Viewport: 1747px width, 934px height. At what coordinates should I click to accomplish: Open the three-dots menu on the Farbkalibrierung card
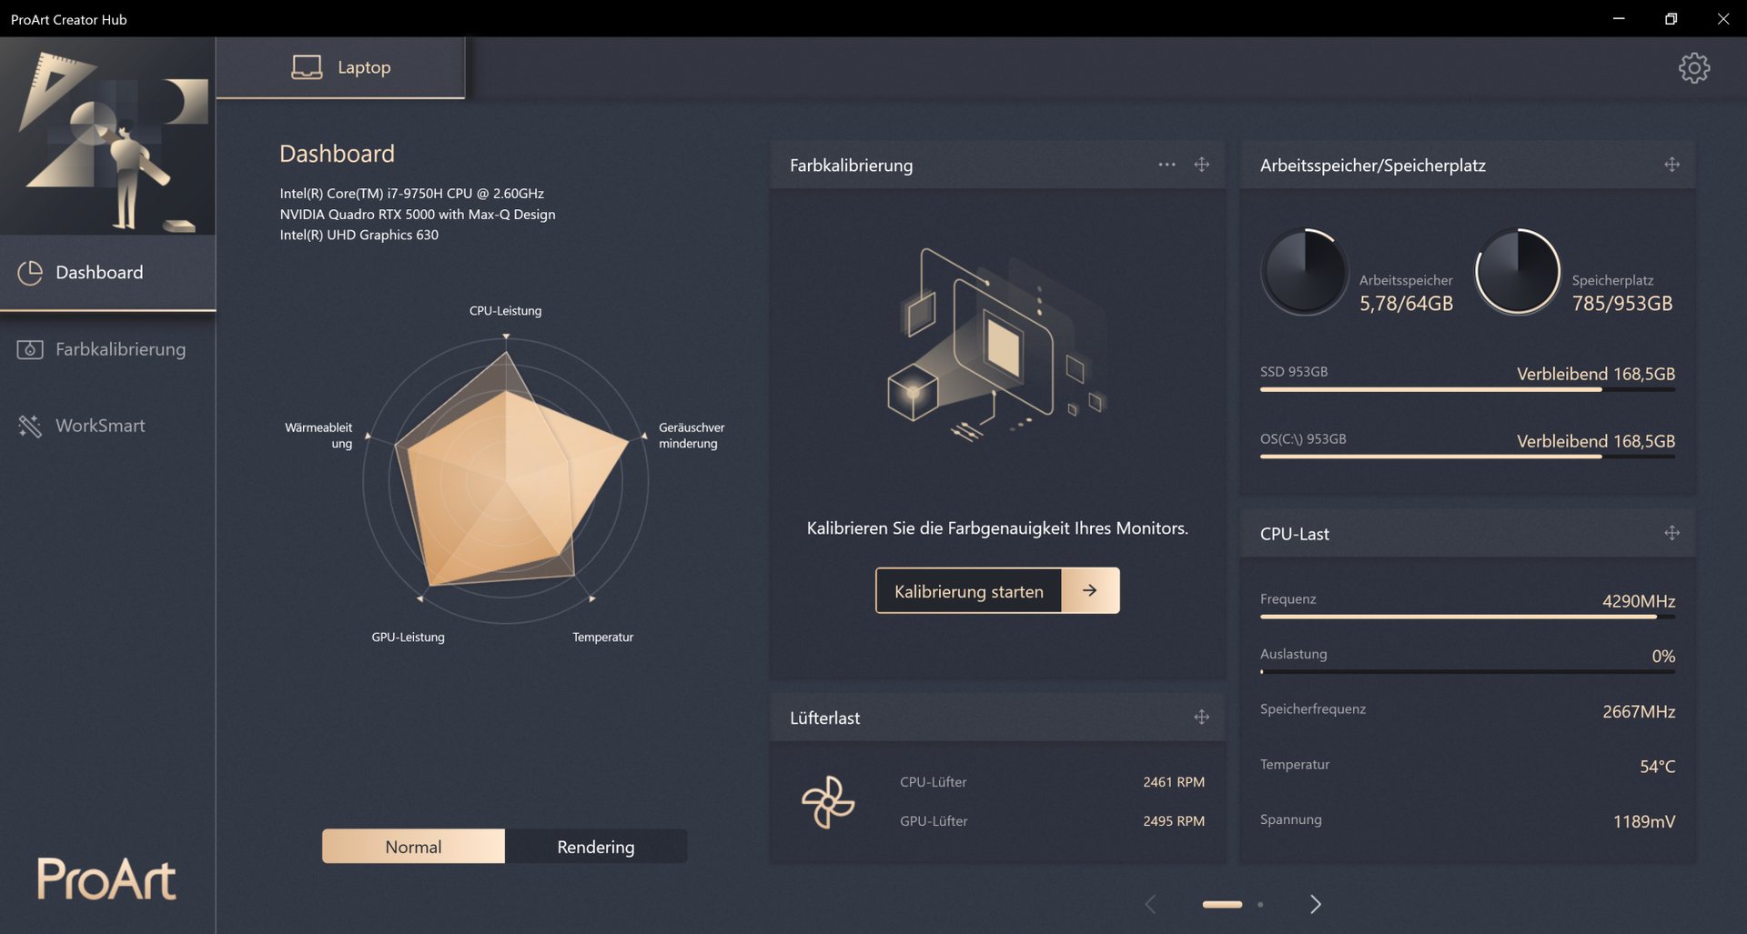pos(1166,165)
